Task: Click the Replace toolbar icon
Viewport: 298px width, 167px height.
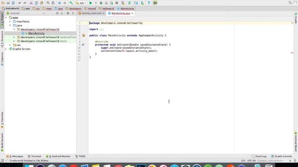Action: point(53,3)
